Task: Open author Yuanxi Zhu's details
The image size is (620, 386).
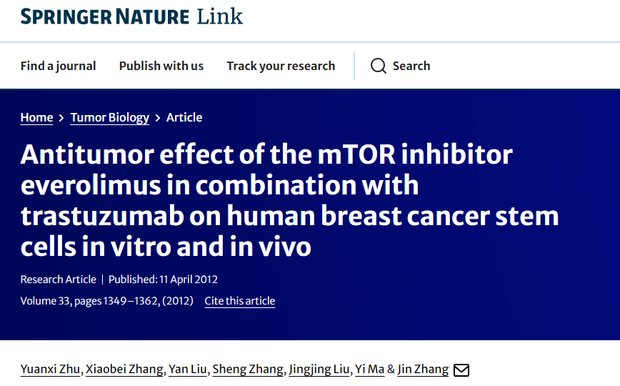Action: pyautogui.click(x=50, y=370)
